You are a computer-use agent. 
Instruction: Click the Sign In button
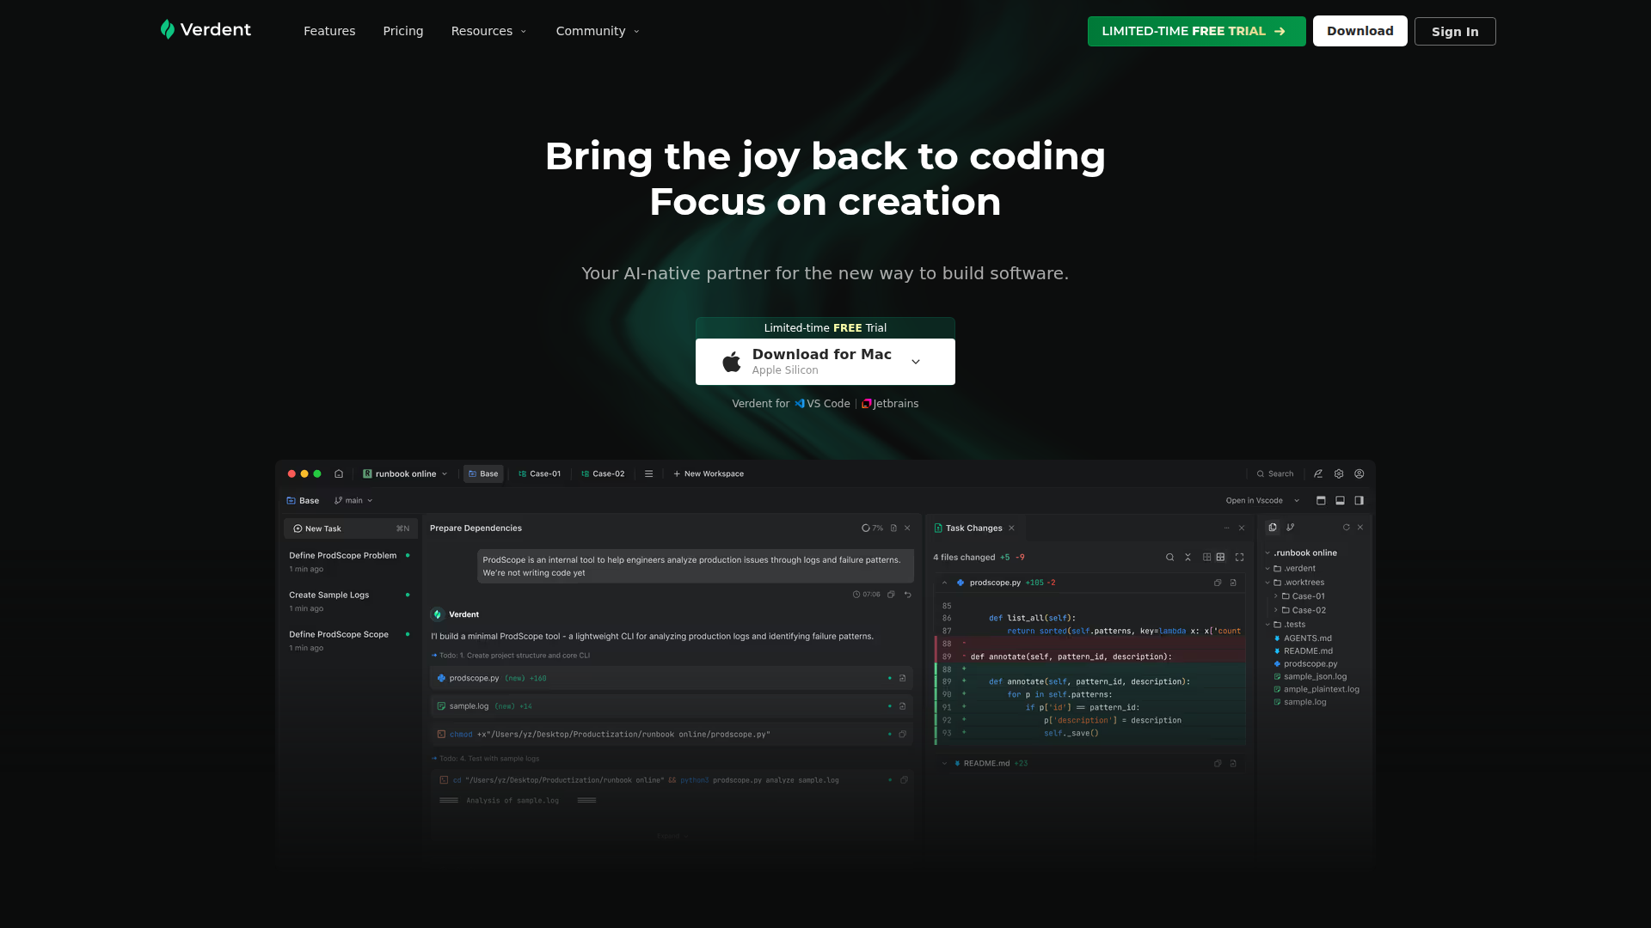pos(1455,32)
